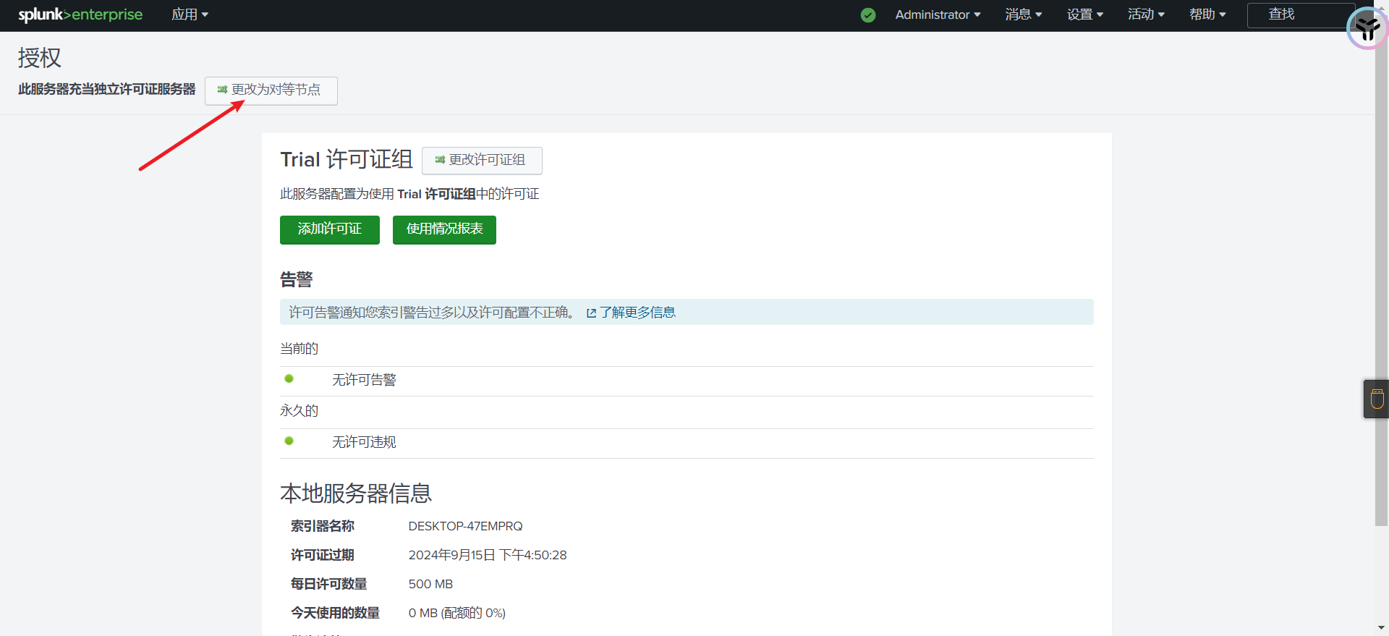Click the circular assistant icon at top right
This screenshot has height=636, width=1389.
click(x=1367, y=29)
